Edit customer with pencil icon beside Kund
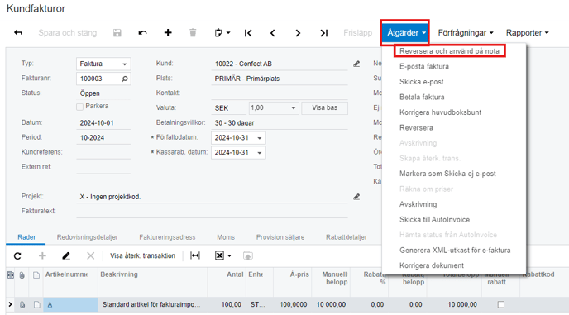This screenshot has height=315, width=569. pos(356,64)
